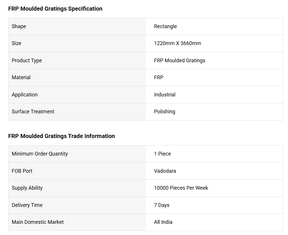Click the FRP Moulded Gratings Specification heading
Screen dimensions: 288x235
[x=55, y=9]
